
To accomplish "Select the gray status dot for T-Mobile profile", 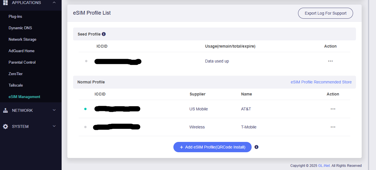I will [x=85, y=127].
